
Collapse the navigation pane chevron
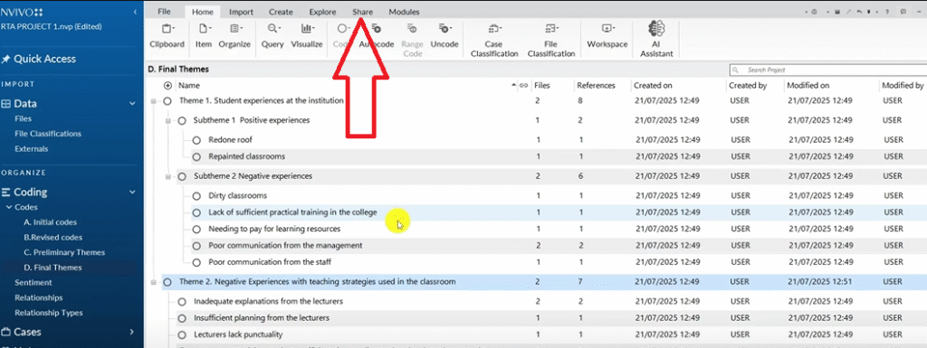(136, 11)
